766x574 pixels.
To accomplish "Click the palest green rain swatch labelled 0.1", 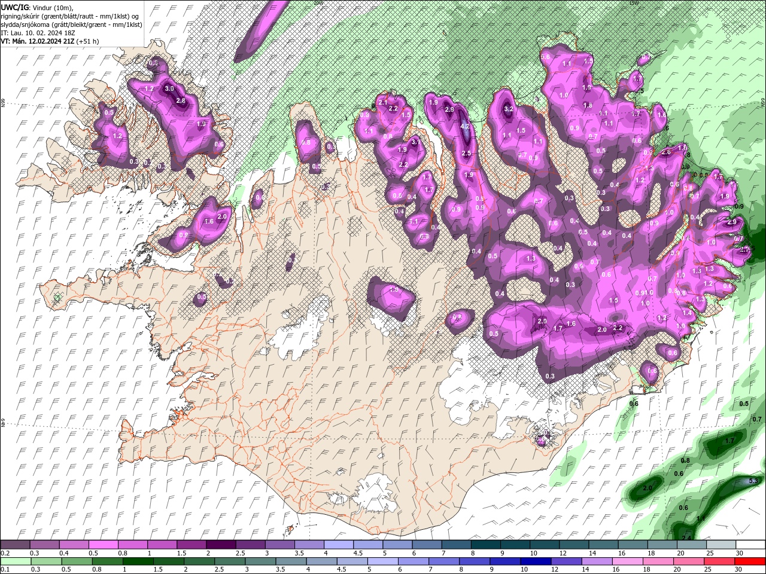I will pyautogui.click(x=15, y=561).
